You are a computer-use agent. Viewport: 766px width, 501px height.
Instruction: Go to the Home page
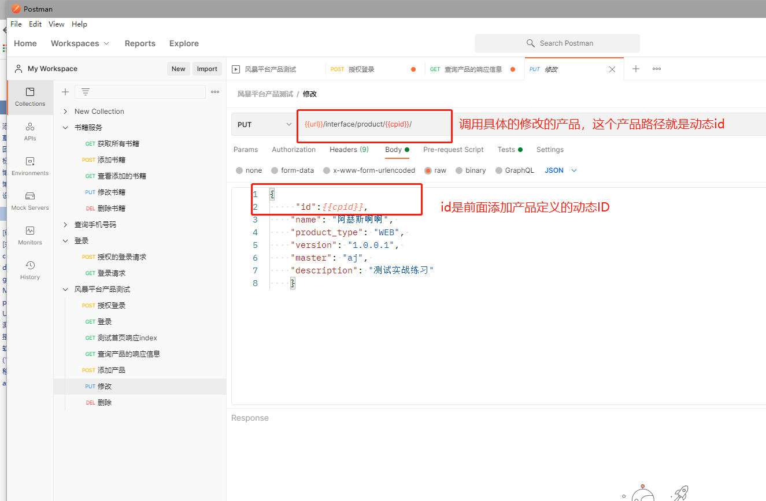[25, 43]
